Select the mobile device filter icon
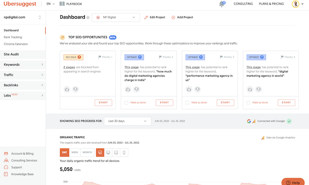309x185 pixels. pos(124,152)
